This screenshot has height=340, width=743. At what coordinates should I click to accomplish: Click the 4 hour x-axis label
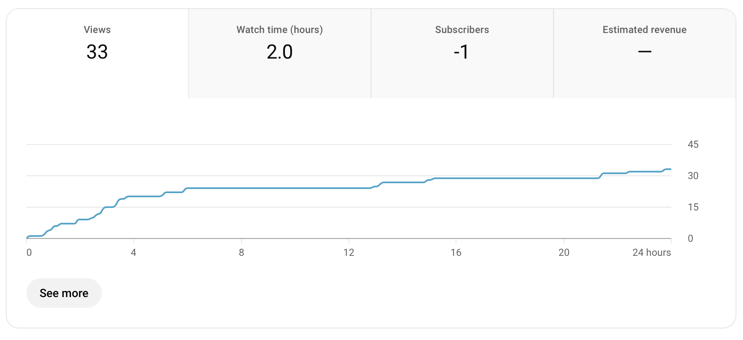134,253
